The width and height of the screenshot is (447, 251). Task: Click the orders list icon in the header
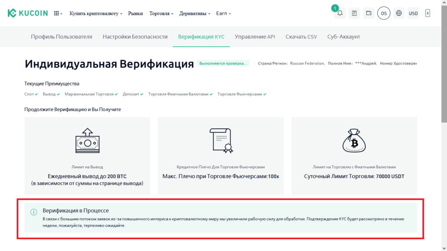click(354, 13)
